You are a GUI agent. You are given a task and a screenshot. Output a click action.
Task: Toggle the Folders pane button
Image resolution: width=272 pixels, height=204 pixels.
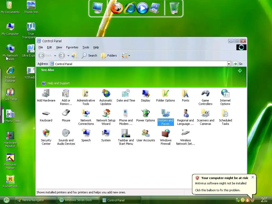coord(109,56)
